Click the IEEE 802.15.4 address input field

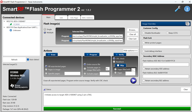[x=166, y=65]
